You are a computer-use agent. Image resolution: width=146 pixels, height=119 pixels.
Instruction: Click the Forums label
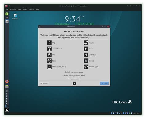(91, 43)
